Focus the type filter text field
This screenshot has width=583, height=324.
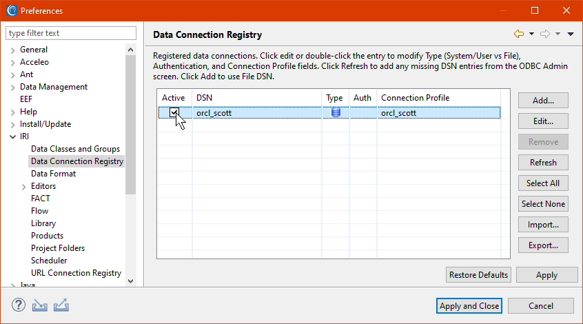pyautogui.click(x=71, y=33)
